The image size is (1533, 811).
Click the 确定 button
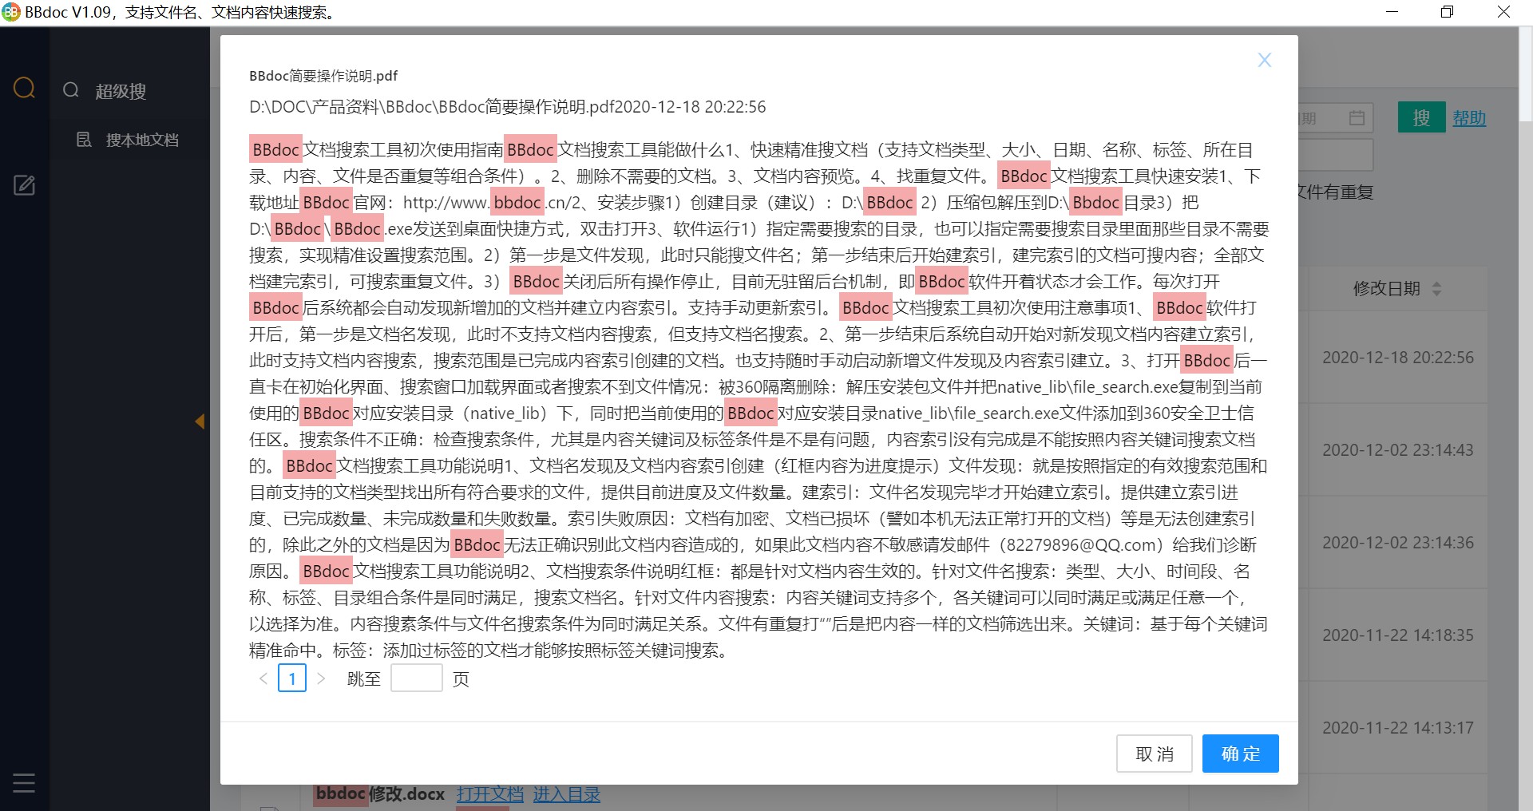[x=1241, y=754]
